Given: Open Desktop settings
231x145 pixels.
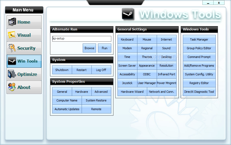Looking at the screenshot, I should tap(167, 57).
